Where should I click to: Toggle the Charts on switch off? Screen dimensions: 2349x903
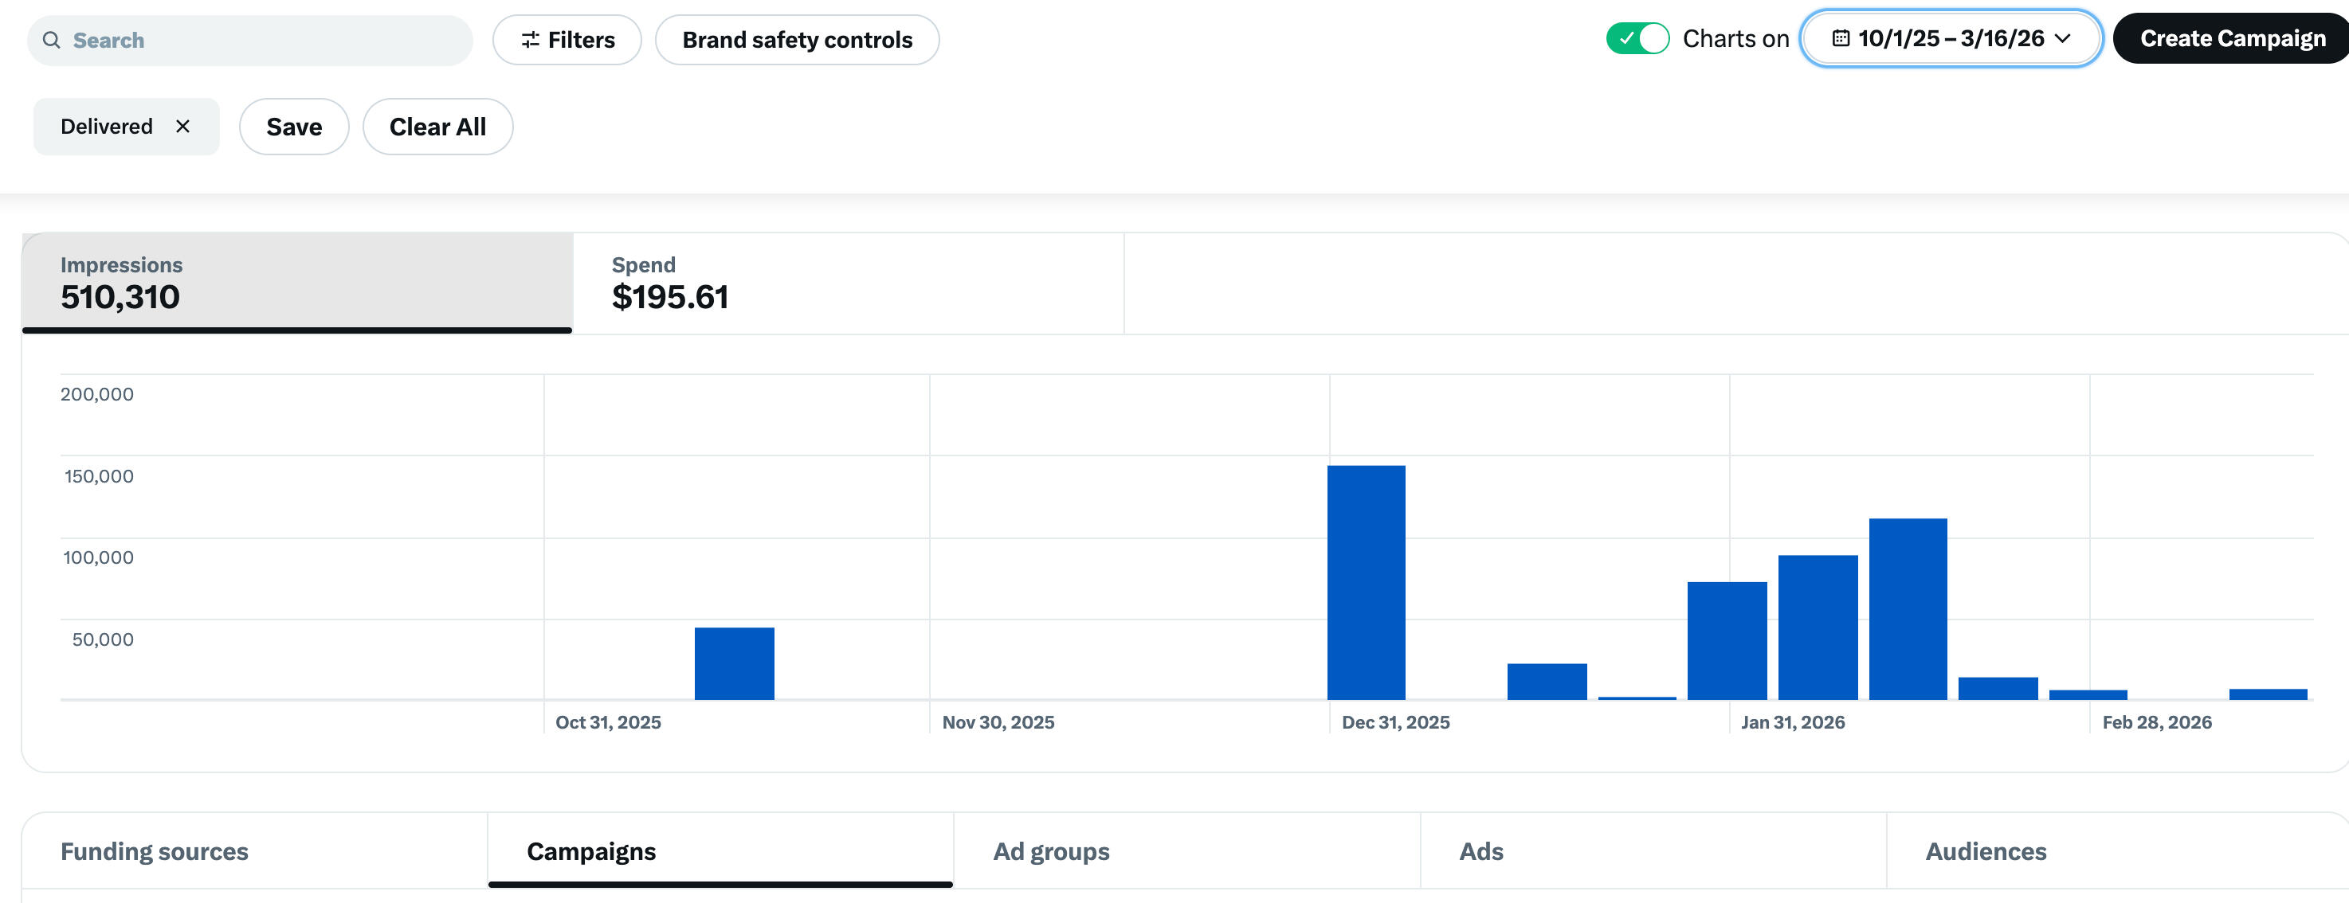pyautogui.click(x=1637, y=38)
